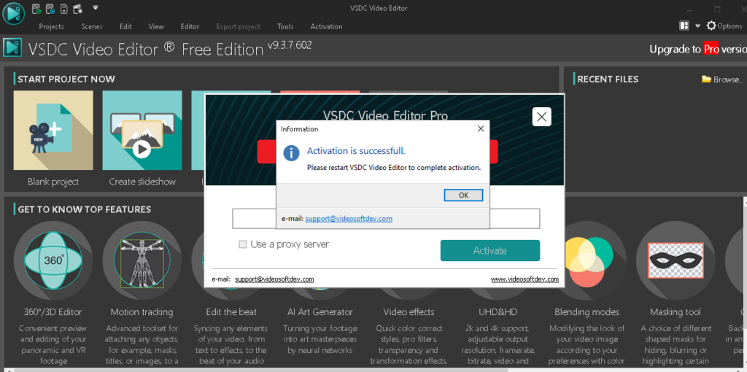Click the new project icon with green badge
747x372 pixels.
[x=36, y=8]
